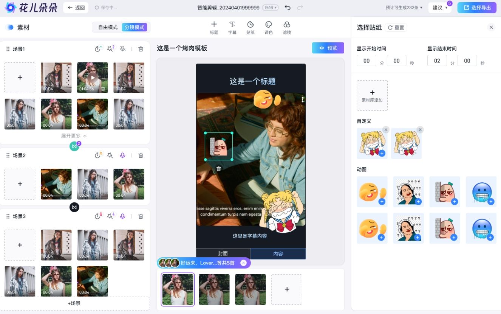Click the 预览 preview button

pos(328,48)
